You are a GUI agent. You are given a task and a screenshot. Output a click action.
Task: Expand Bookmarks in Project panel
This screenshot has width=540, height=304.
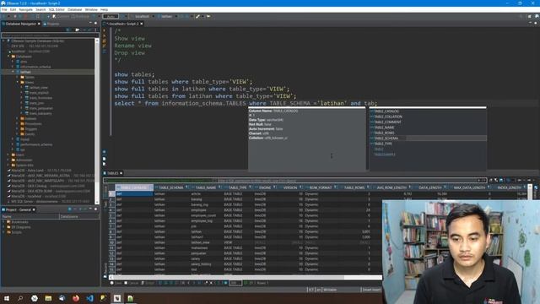point(3,222)
